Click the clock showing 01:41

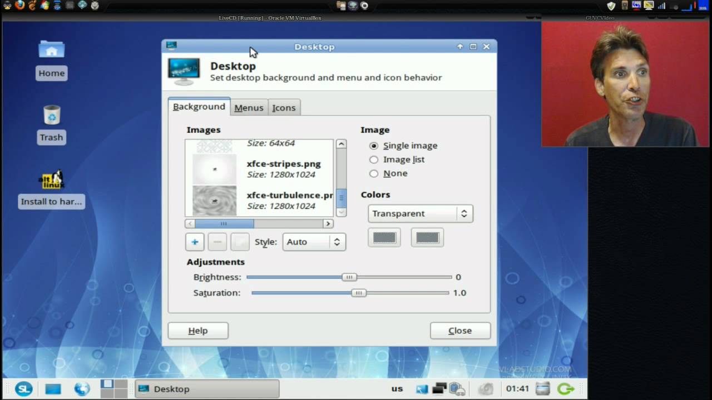pos(517,389)
